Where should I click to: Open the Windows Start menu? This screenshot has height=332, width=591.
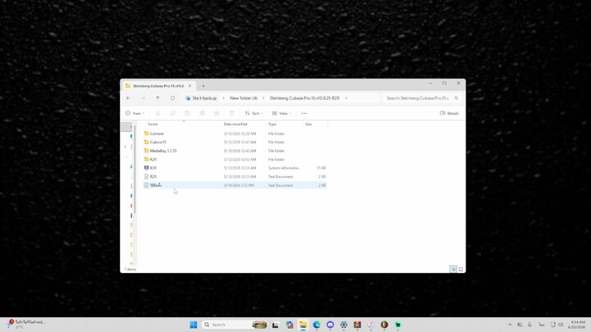tap(194, 325)
